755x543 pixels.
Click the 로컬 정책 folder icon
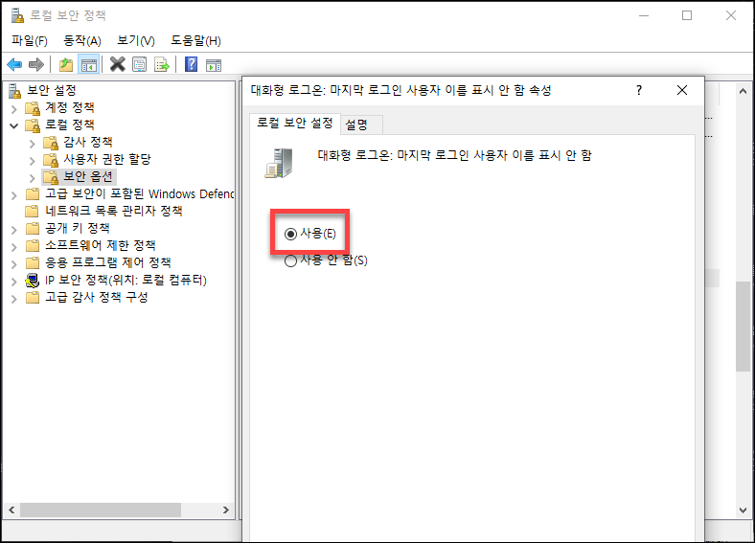click(33, 125)
